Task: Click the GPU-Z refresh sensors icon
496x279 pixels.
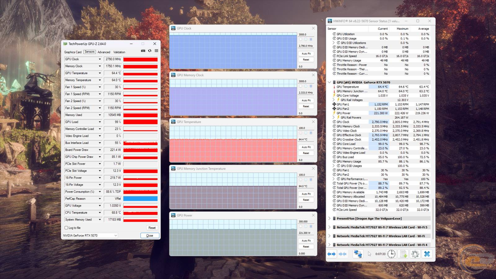Action: pos(150,51)
